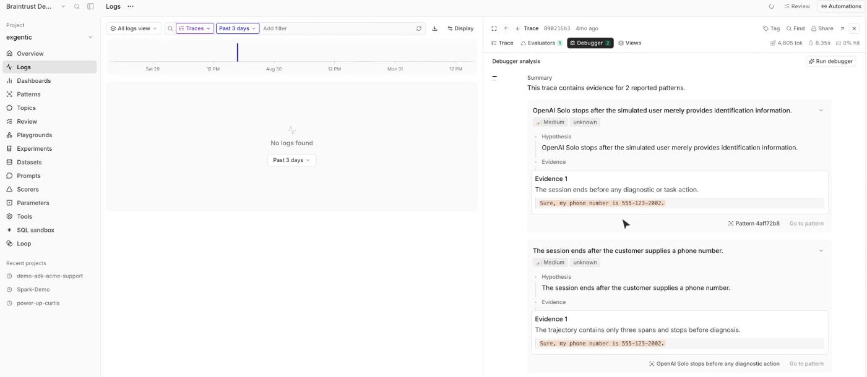The image size is (867, 377).
Task: Click the trace ID 890216b3
Action: [x=557, y=28]
